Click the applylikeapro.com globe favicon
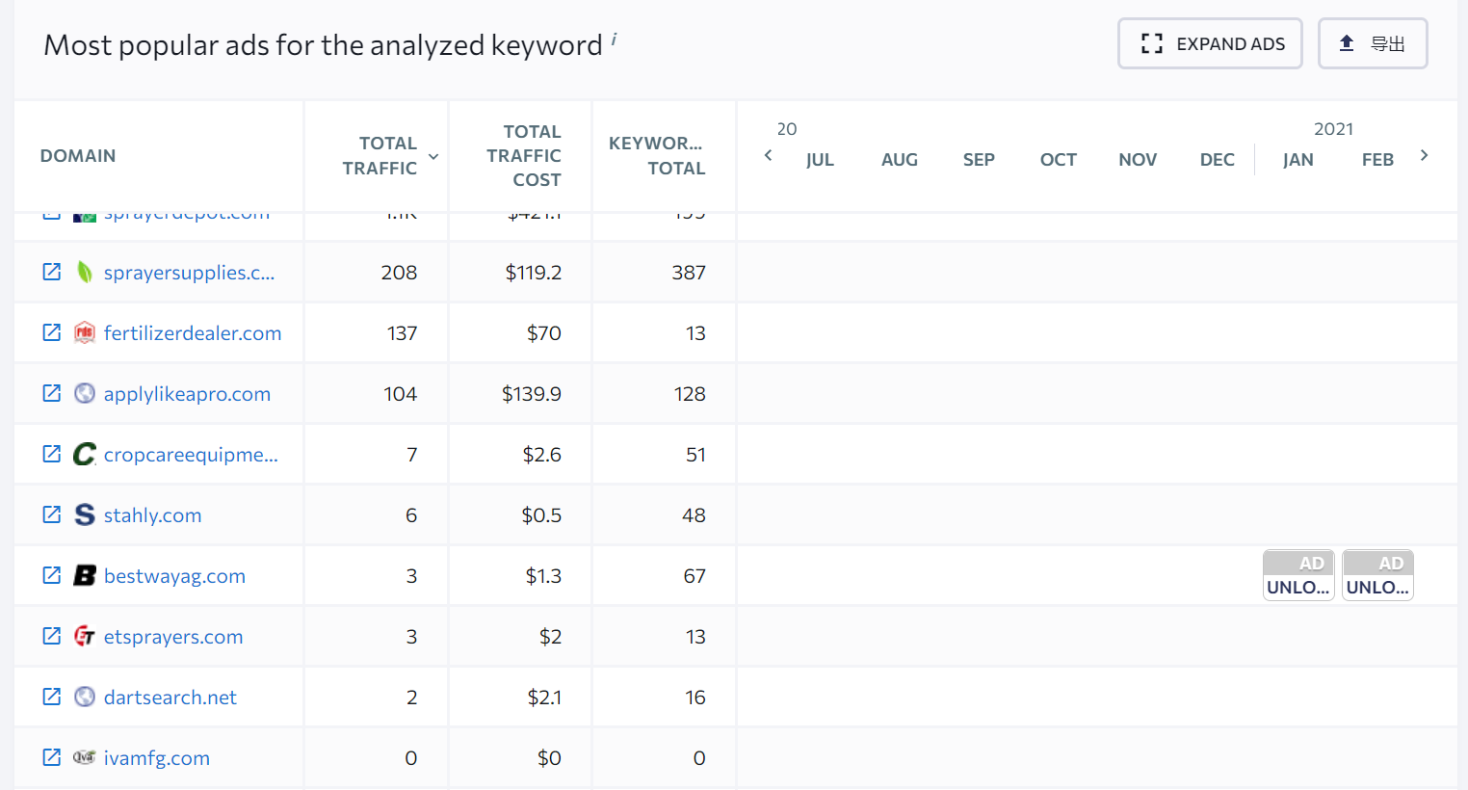 click(x=85, y=393)
